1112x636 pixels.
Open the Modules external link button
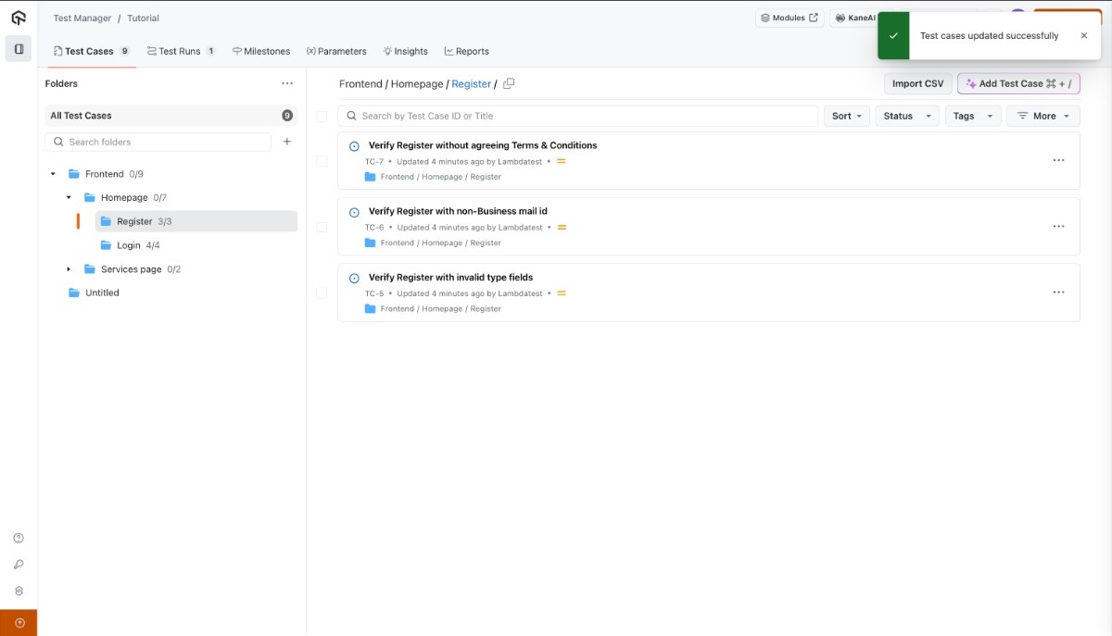(790, 18)
